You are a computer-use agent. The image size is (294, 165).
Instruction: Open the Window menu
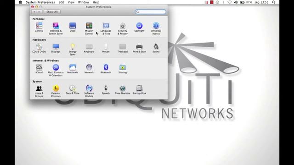click(84, 2)
